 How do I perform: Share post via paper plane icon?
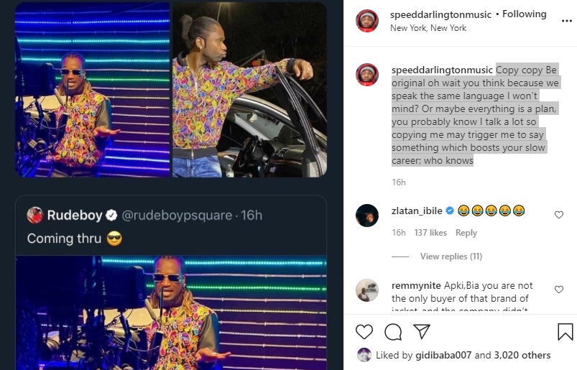(420, 331)
